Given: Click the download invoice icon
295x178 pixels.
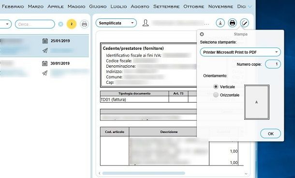Looking at the screenshot, I should click(x=221, y=23).
